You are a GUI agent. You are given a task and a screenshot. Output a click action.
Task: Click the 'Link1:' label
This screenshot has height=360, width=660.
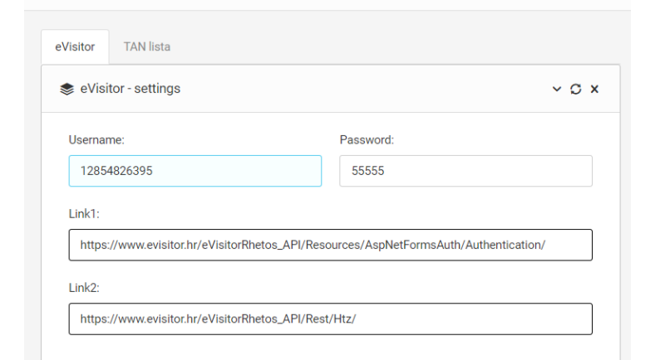[84, 214]
